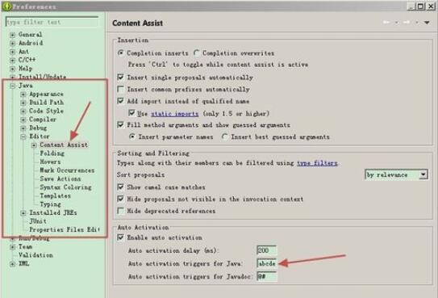
Task: Open the type filters link
Action: pos(317,163)
